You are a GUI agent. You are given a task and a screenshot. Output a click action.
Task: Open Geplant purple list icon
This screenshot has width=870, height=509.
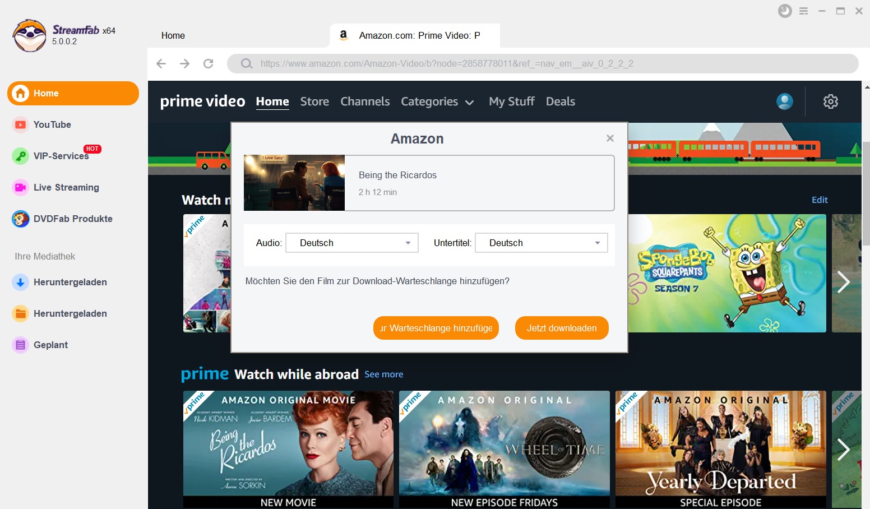coord(21,345)
